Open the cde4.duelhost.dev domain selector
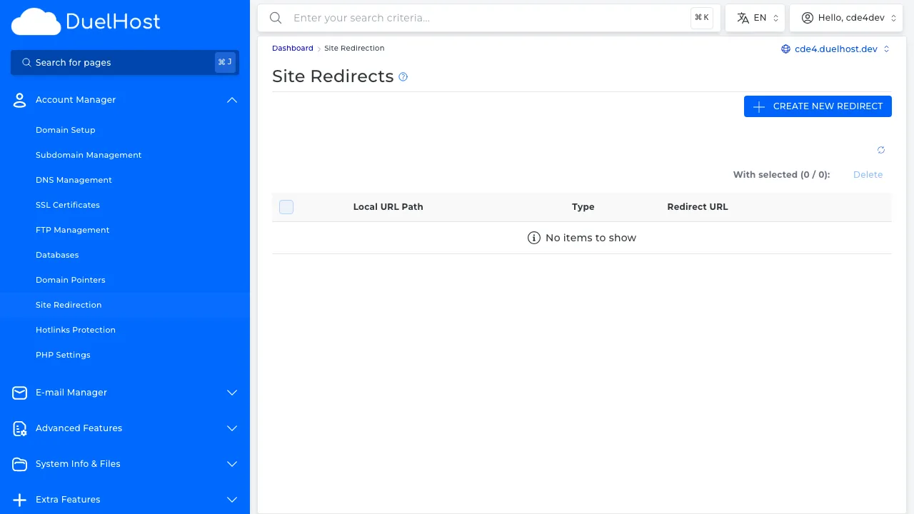Screen dimensions: 914x514 [x=835, y=49]
